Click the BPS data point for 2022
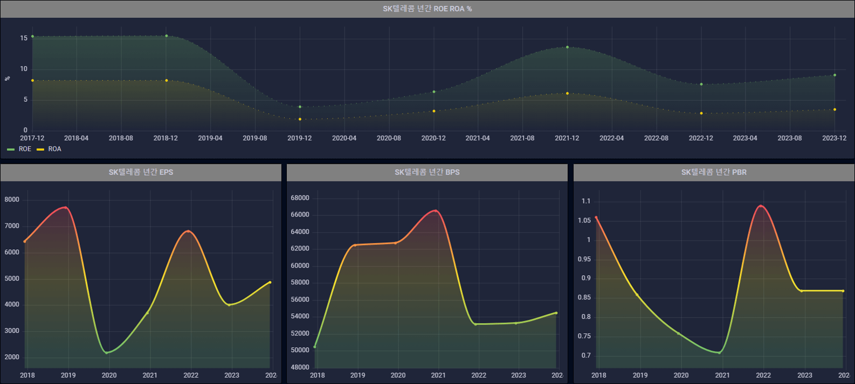 click(475, 324)
